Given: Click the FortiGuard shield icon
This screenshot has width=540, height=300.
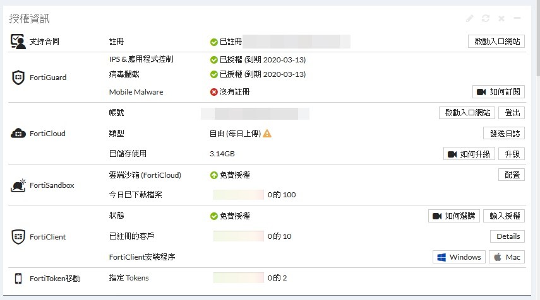Looking at the screenshot, I should (18, 78).
